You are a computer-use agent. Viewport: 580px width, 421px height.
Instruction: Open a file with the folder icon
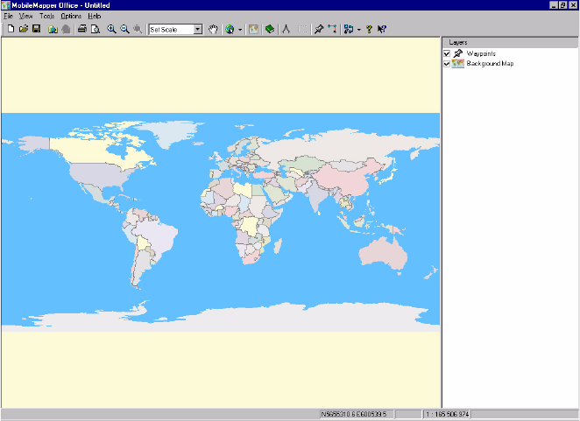pos(24,29)
